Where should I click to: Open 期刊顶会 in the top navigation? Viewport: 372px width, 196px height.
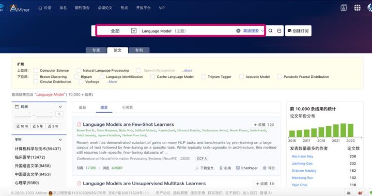click(82, 8)
